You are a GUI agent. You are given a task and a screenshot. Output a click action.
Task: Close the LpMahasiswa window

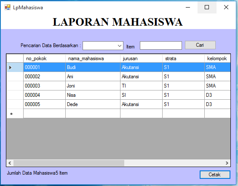pos(226,7)
